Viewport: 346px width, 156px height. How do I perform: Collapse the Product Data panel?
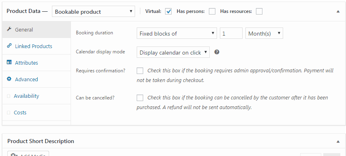point(338,12)
